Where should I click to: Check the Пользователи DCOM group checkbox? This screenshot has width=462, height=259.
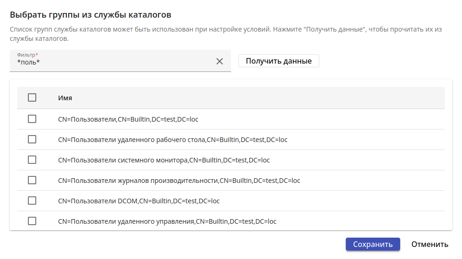[x=32, y=201]
